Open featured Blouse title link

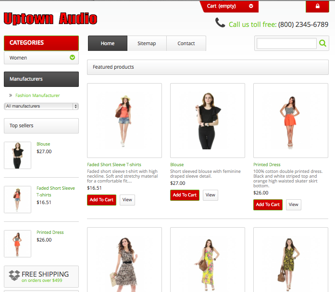(177, 165)
